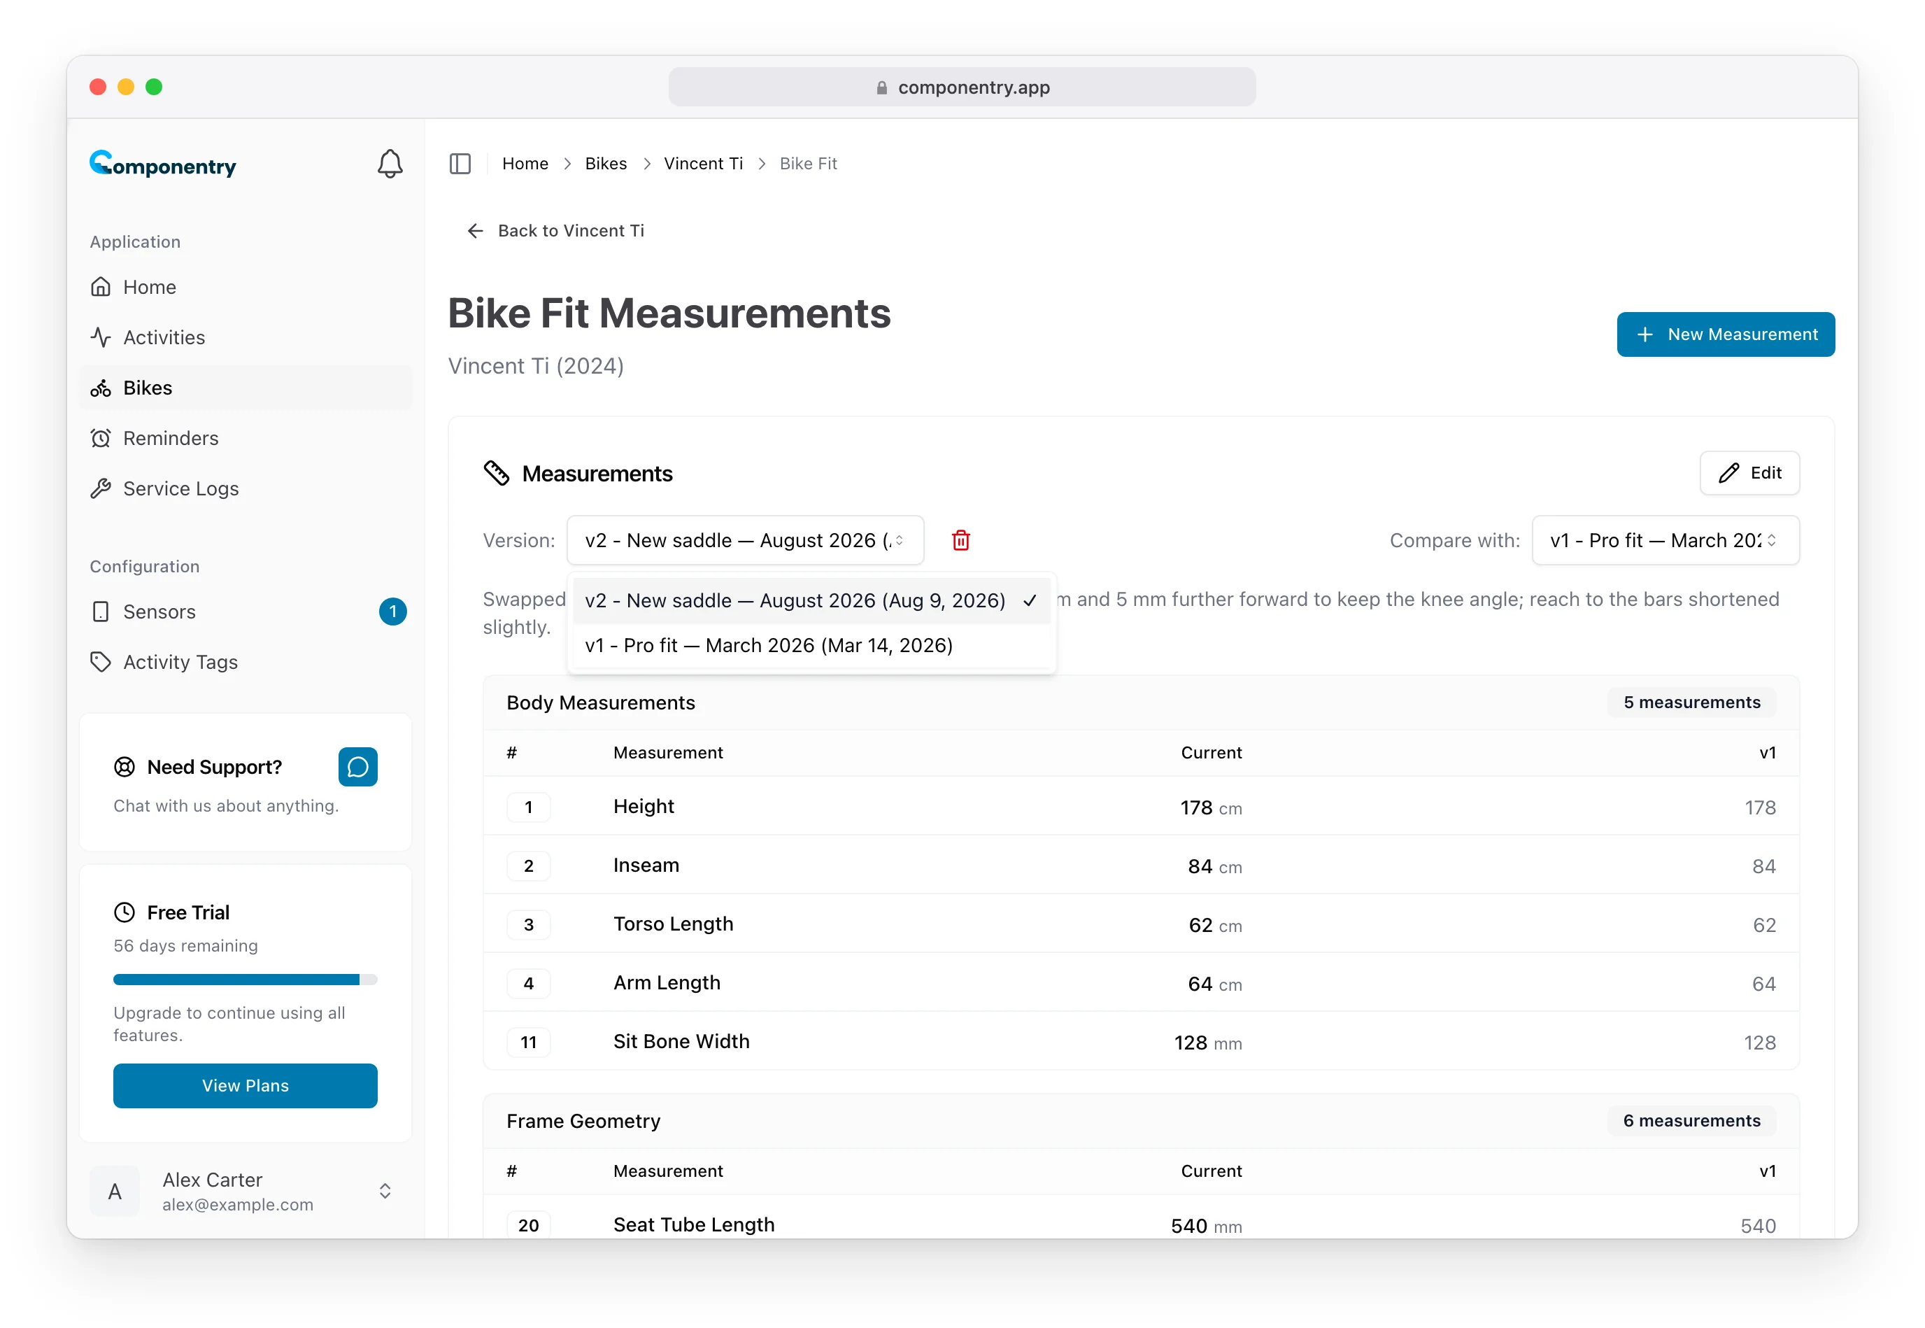Expand the Alex Carter account switcher chevrons
The width and height of the screenshot is (1925, 1328).
point(384,1192)
